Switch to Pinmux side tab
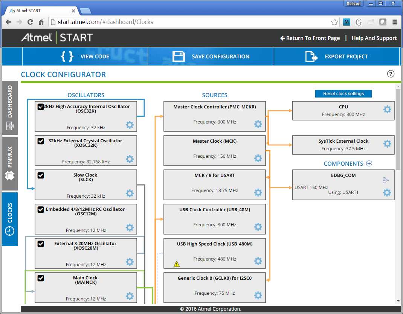403x314 pixels. pos(10,163)
